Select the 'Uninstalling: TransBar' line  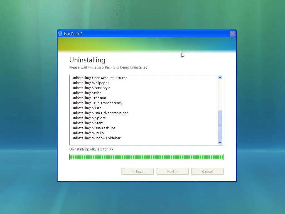(89, 98)
